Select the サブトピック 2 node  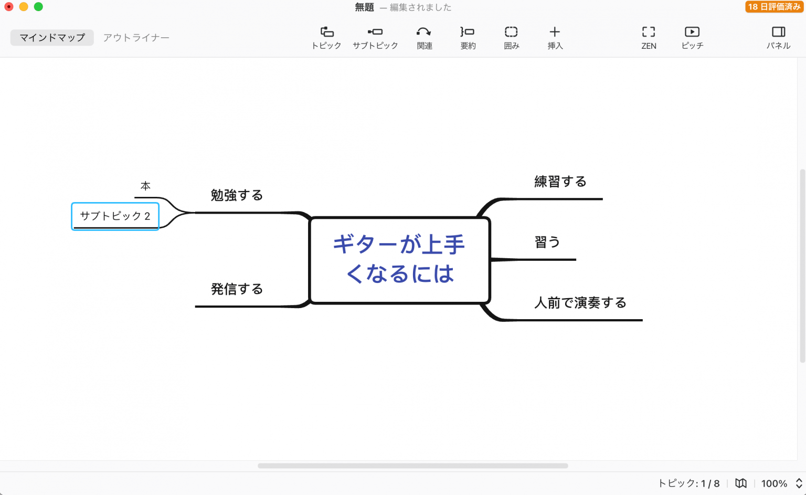115,216
